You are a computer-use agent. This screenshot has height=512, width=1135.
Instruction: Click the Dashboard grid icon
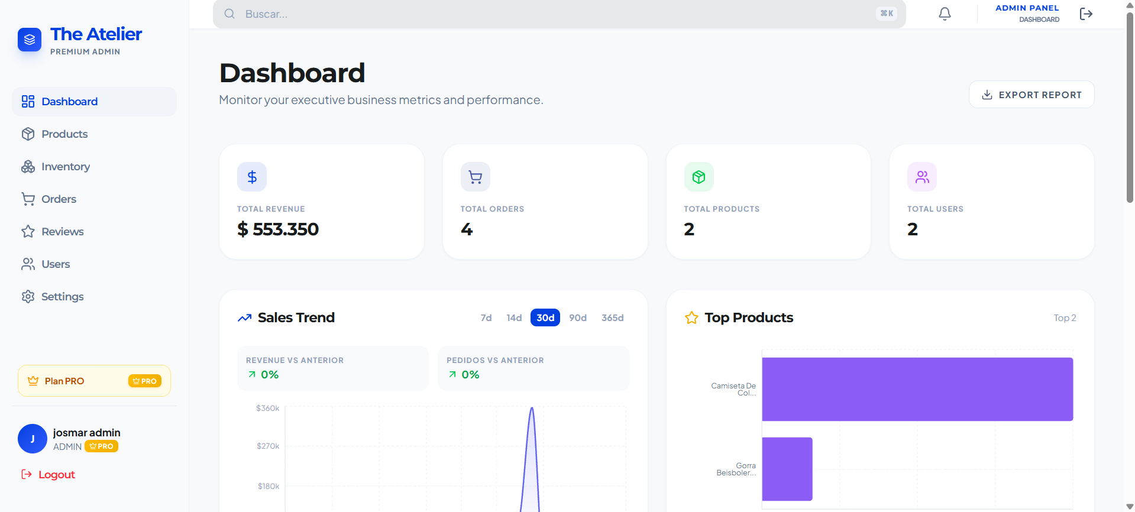pyautogui.click(x=28, y=102)
